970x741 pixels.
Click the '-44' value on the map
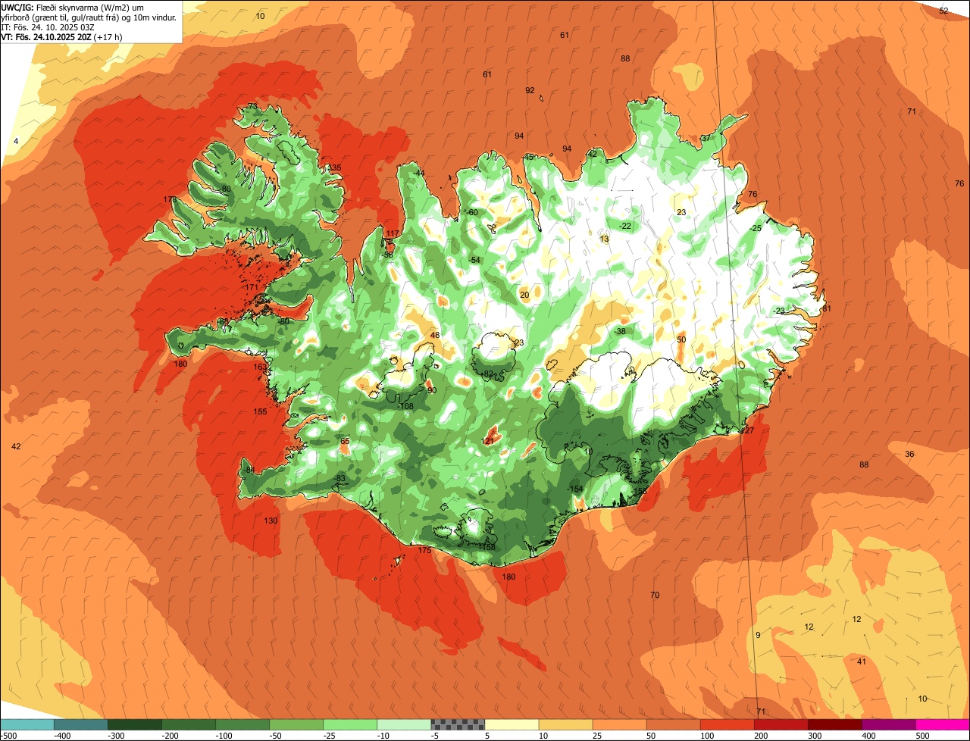point(419,173)
